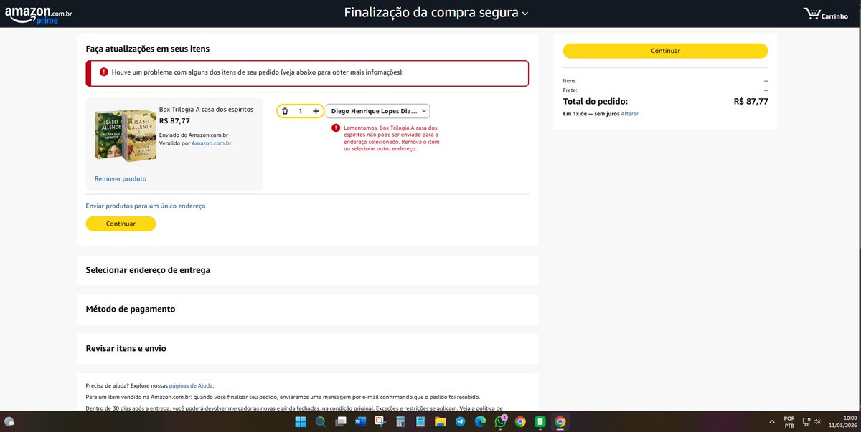Increase quantity with the plus icon
The image size is (861, 432).
[x=316, y=111]
